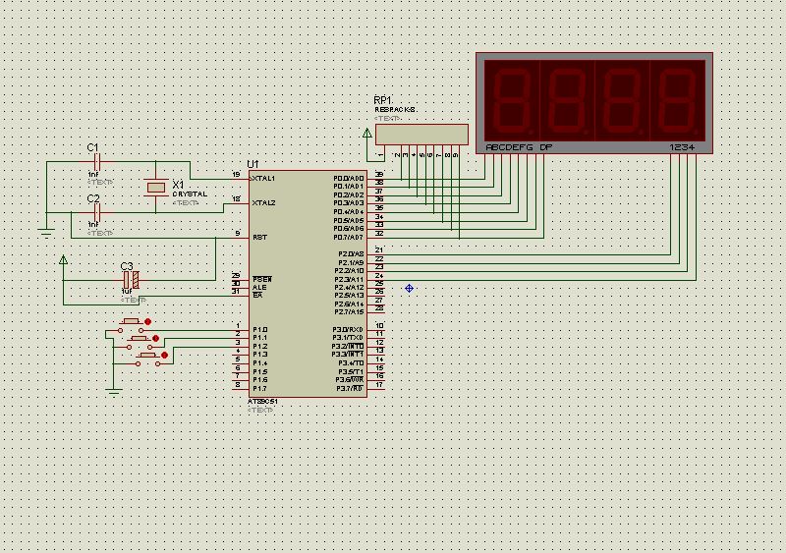This screenshot has width=786, height=553.
Task: Click the push button wired to P1.0
Action: [131, 325]
